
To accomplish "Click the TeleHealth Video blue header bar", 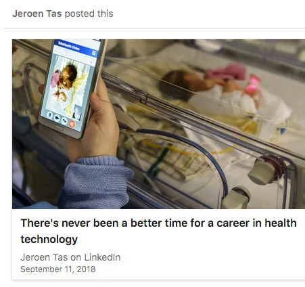I will point(76,48).
